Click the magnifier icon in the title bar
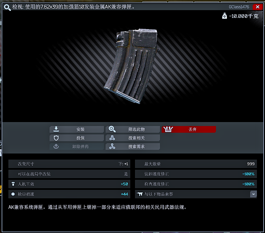 point(7,7)
